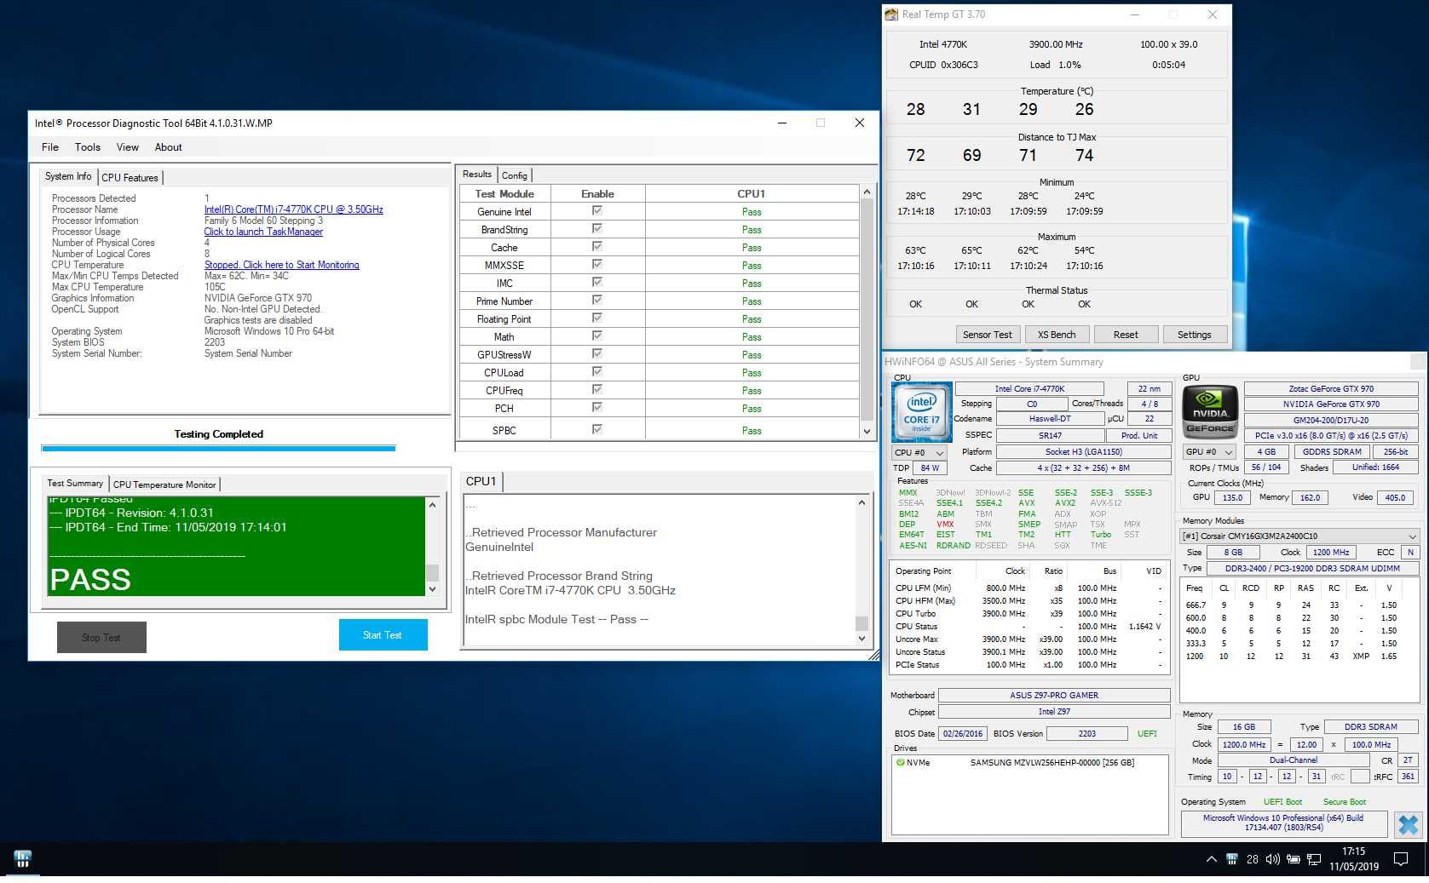This screenshot has width=1429, height=883.
Task: Click the Test Summary scrollbar up arrow
Action: [432, 505]
